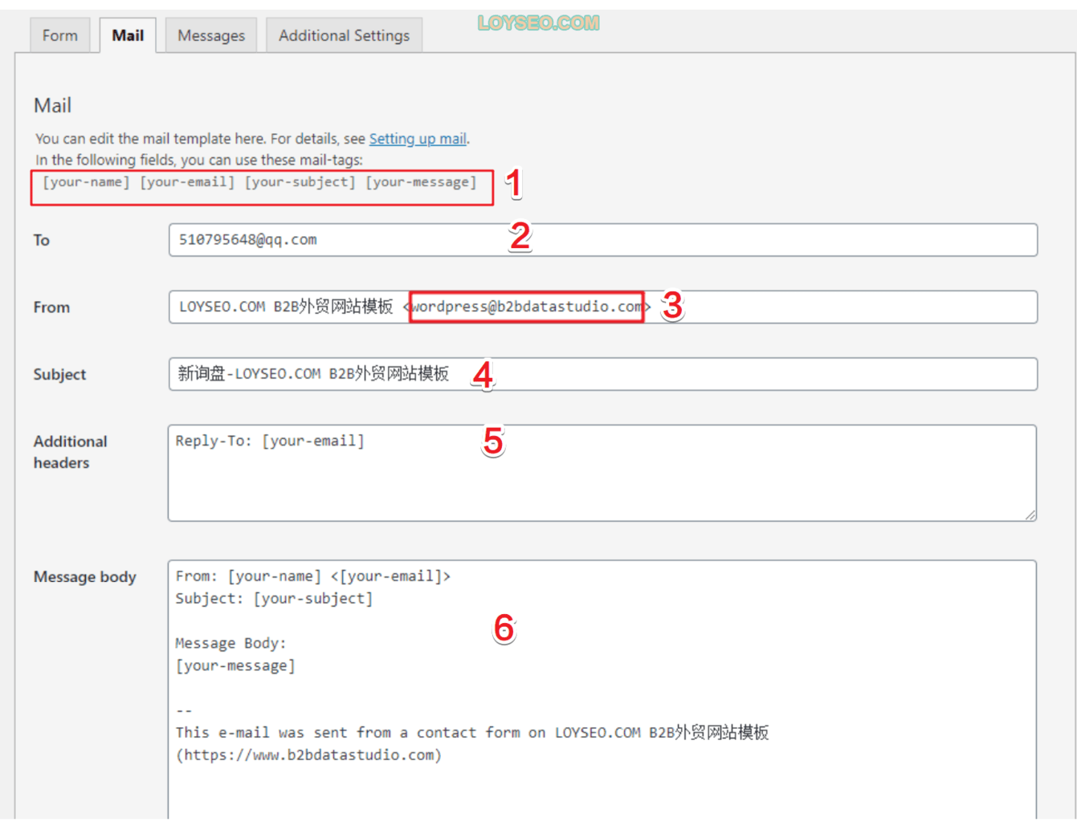This screenshot has width=1077, height=822.
Task: Open the Messages tab
Action: click(x=211, y=35)
